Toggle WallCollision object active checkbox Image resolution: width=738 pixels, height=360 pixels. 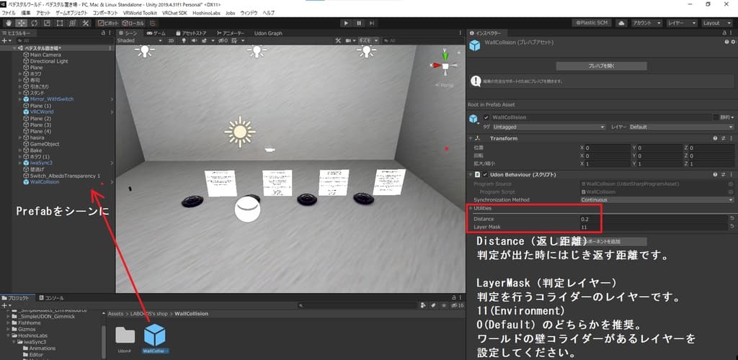pos(486,117)
